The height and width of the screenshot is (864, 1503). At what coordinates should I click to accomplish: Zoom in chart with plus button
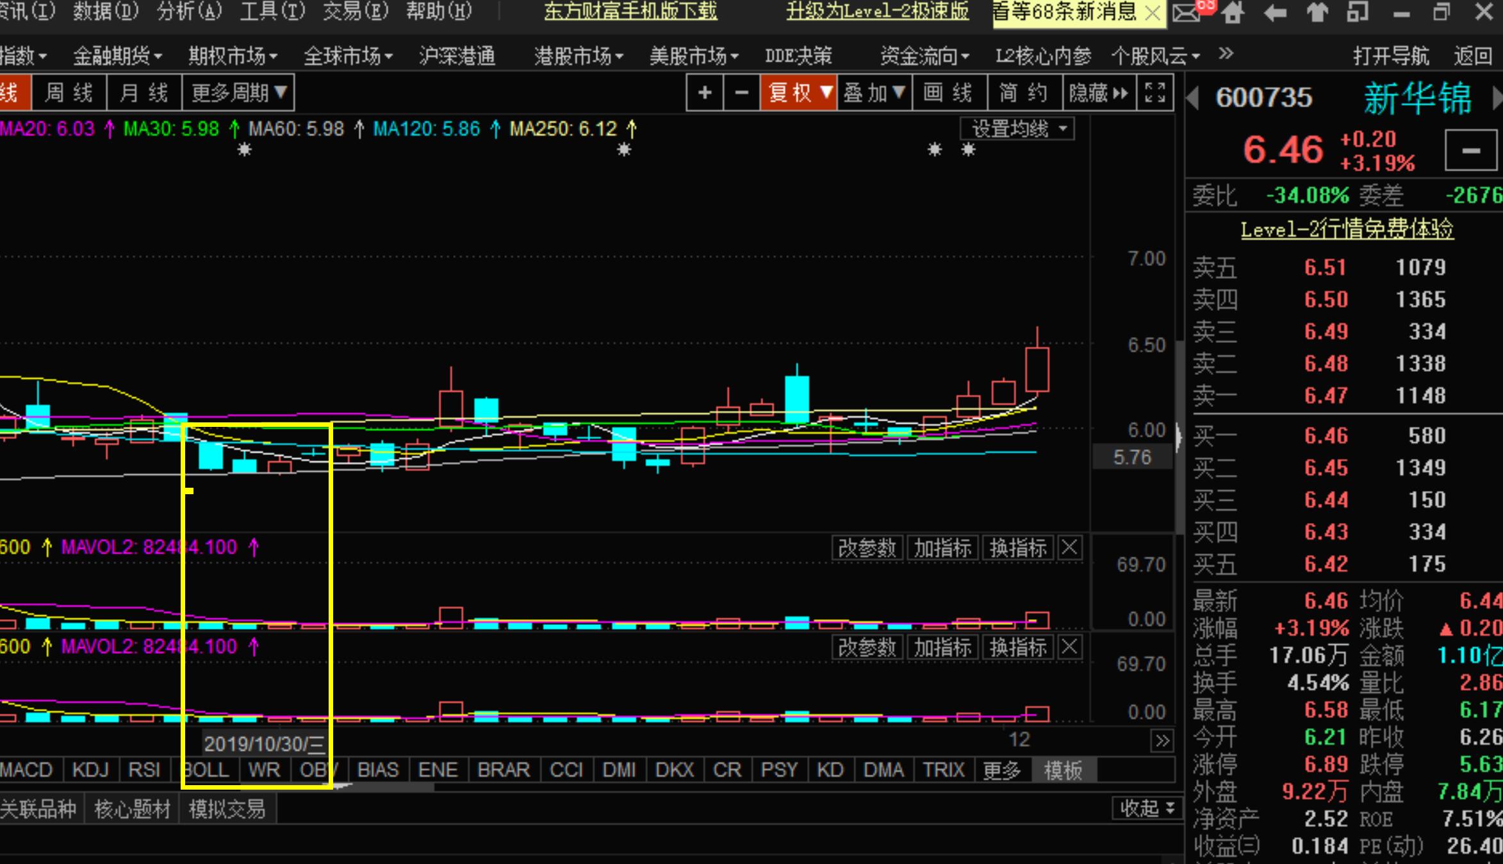point(705,93)
